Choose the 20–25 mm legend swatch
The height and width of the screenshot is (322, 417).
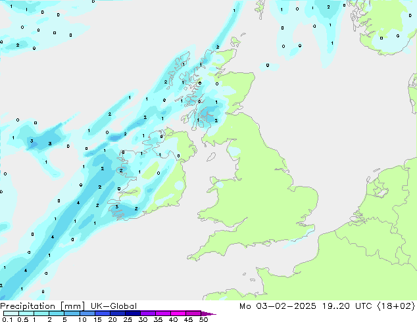point(118,313)
